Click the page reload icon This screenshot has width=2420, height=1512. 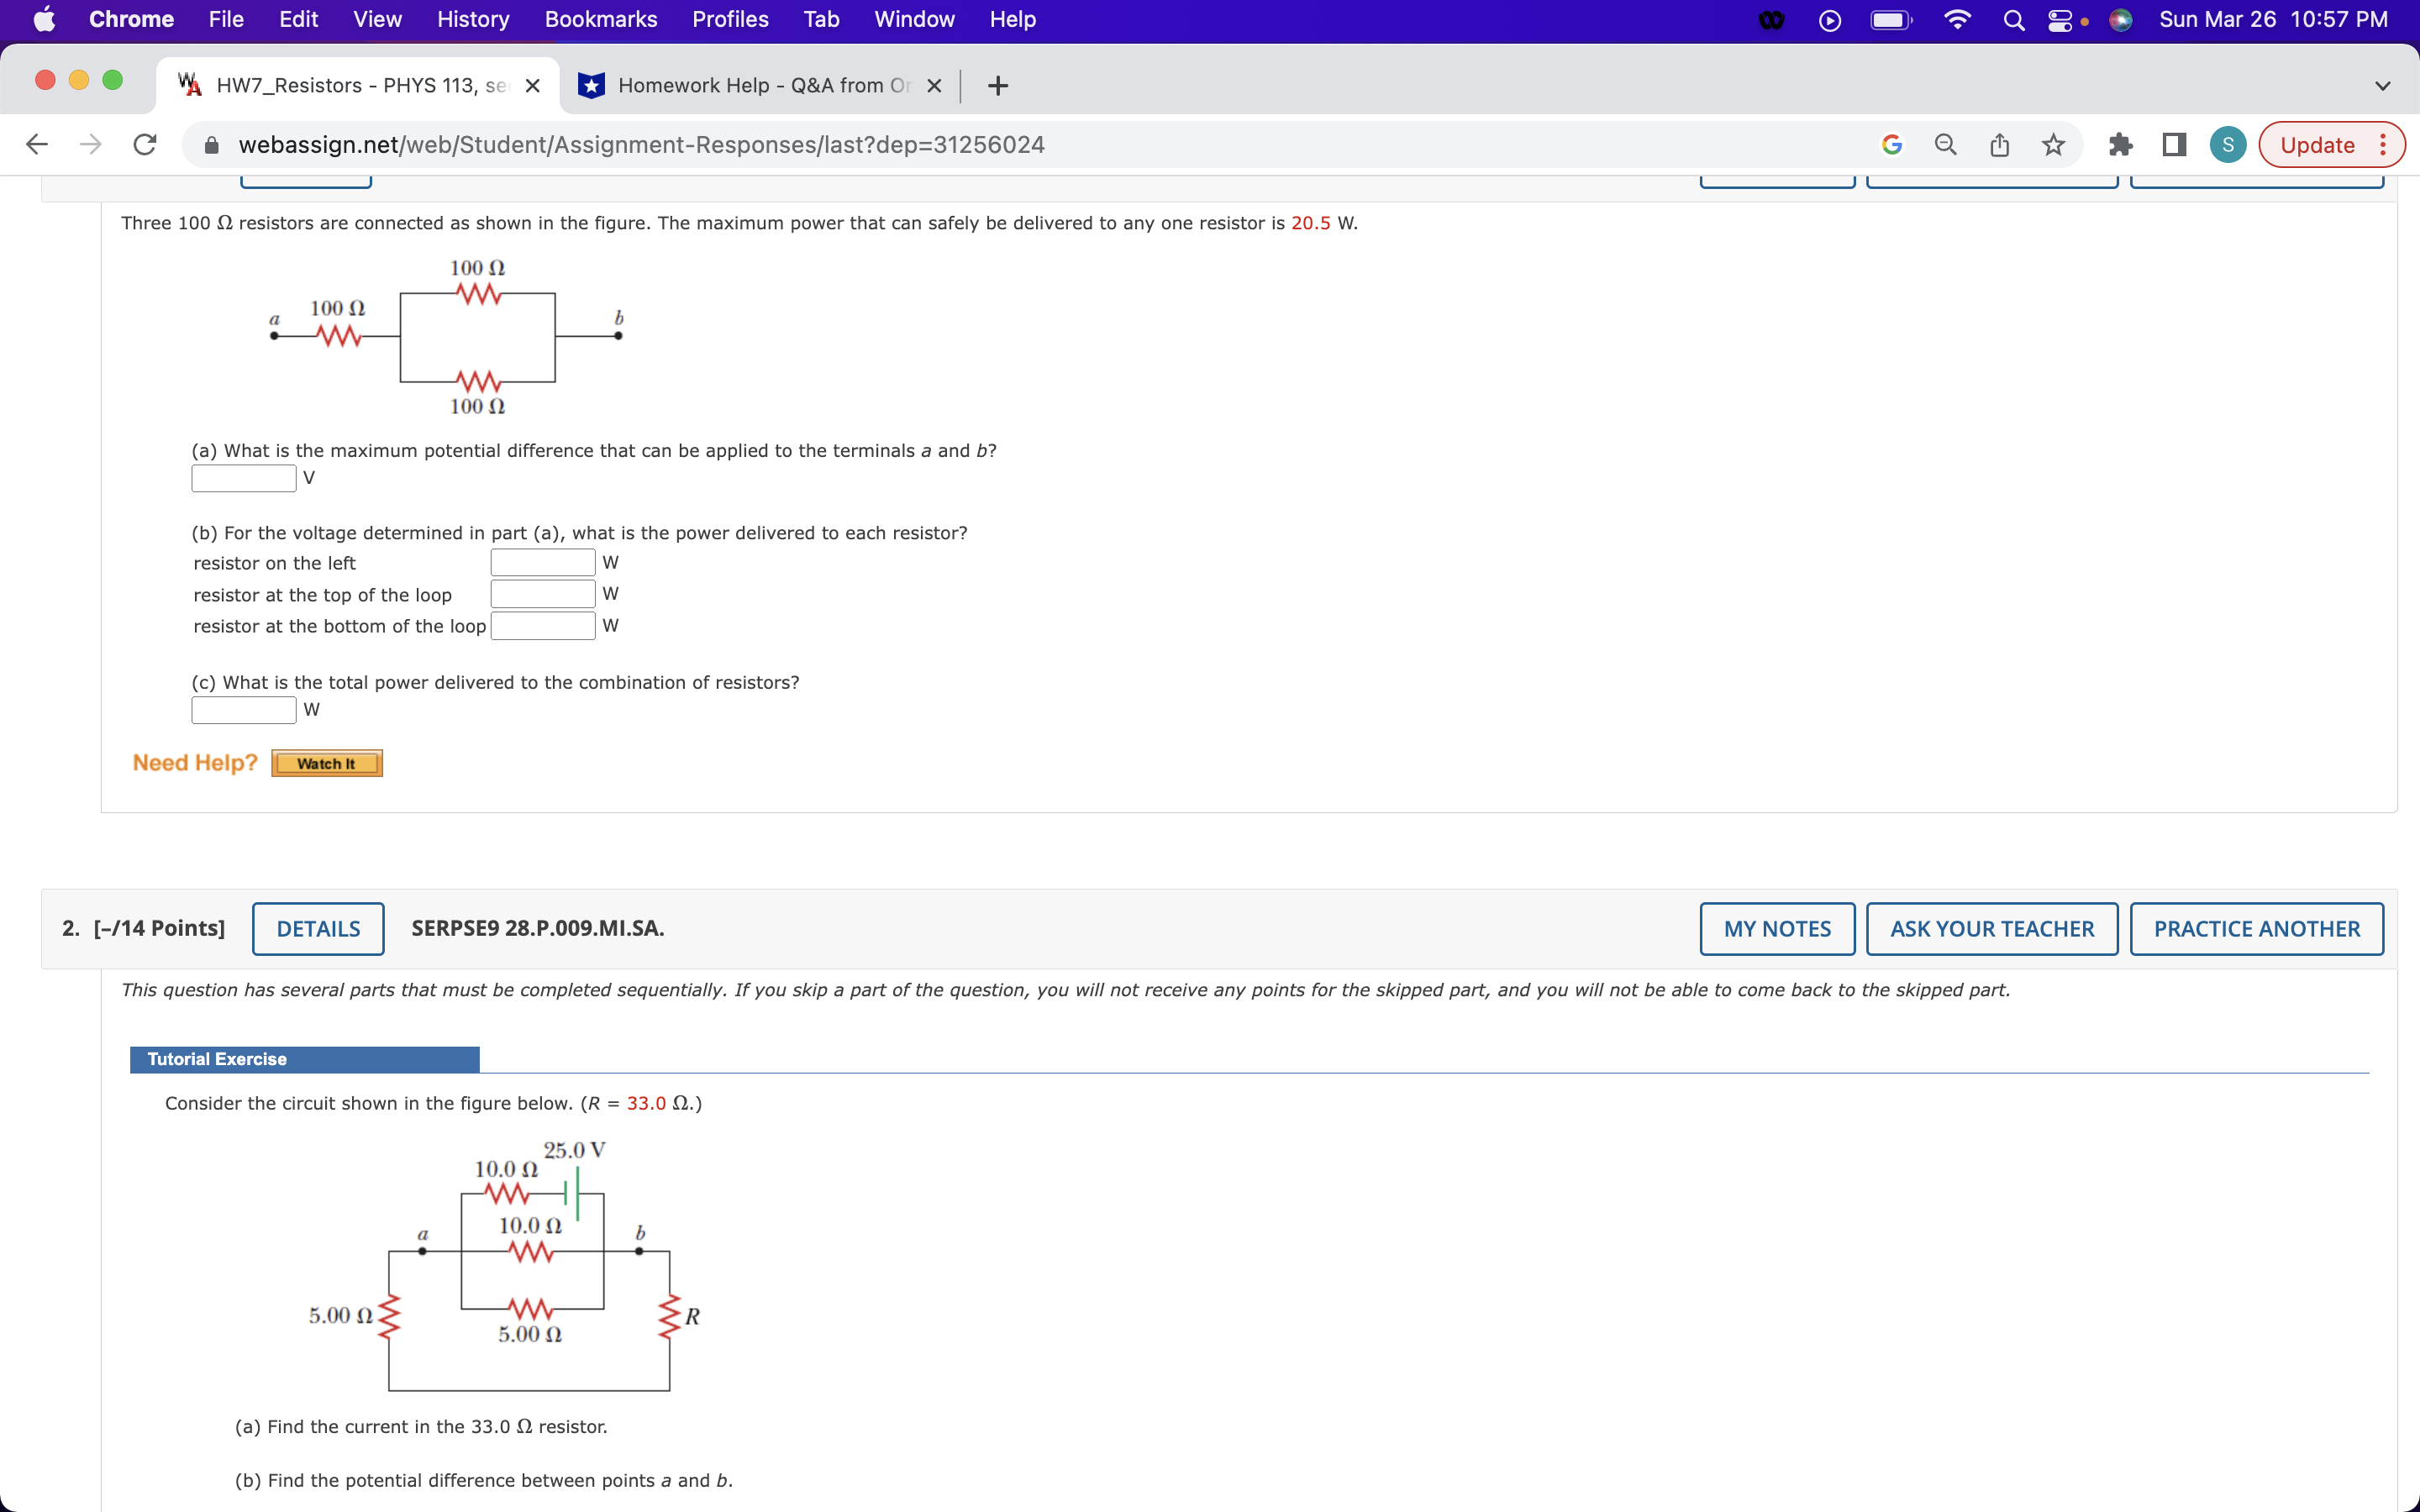(143, 144)
